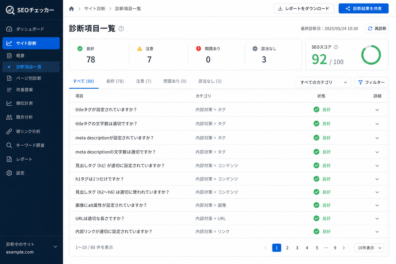Go to page 2
This screenshot has height=264, width=396.
[287, 248]
